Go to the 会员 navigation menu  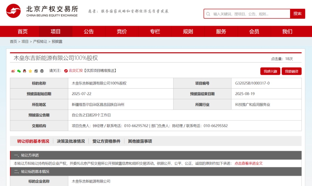254,31
